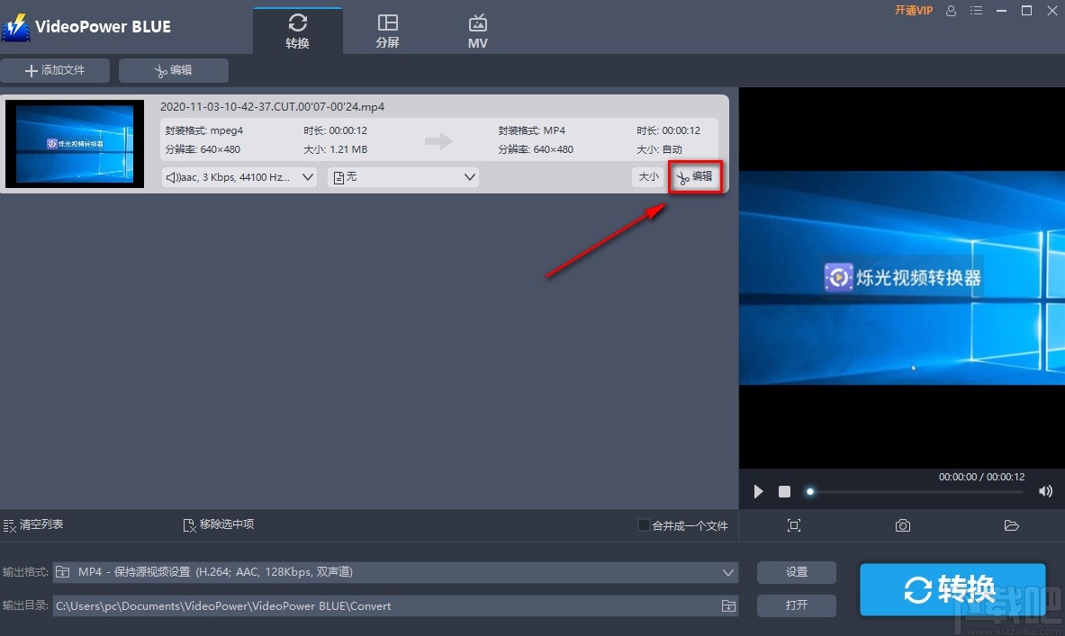
Task: Open snapshot folder icon below preview
Action: coord(1011,525)
